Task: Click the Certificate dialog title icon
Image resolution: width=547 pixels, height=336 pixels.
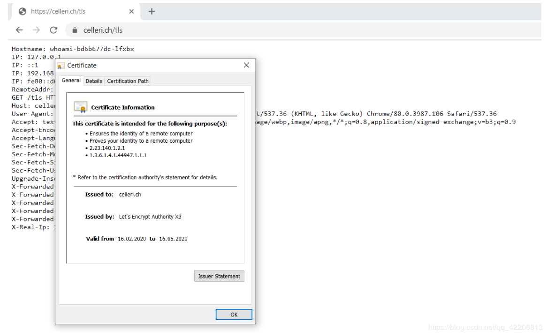Action: click(61, 66)
